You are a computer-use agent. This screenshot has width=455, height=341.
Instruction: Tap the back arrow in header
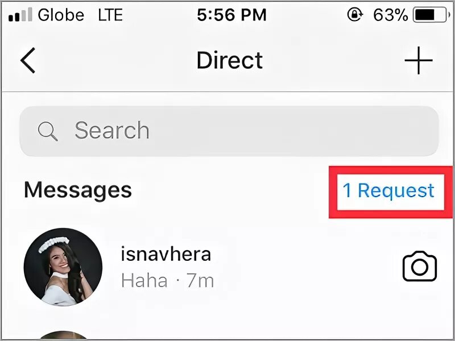tap(28, 60)
